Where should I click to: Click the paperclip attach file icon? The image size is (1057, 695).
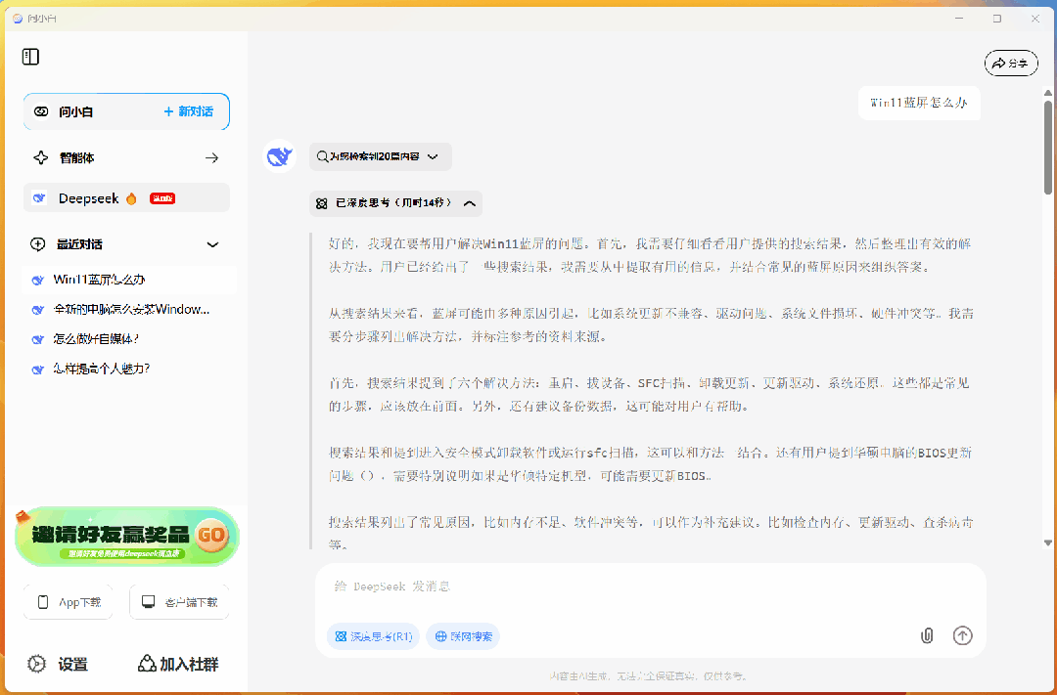(x=928, y=635)
